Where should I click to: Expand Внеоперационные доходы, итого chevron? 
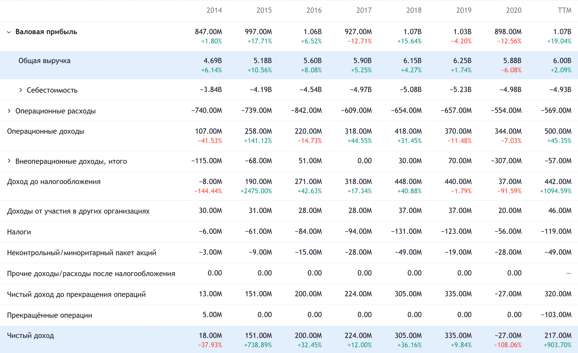point(9,161)
